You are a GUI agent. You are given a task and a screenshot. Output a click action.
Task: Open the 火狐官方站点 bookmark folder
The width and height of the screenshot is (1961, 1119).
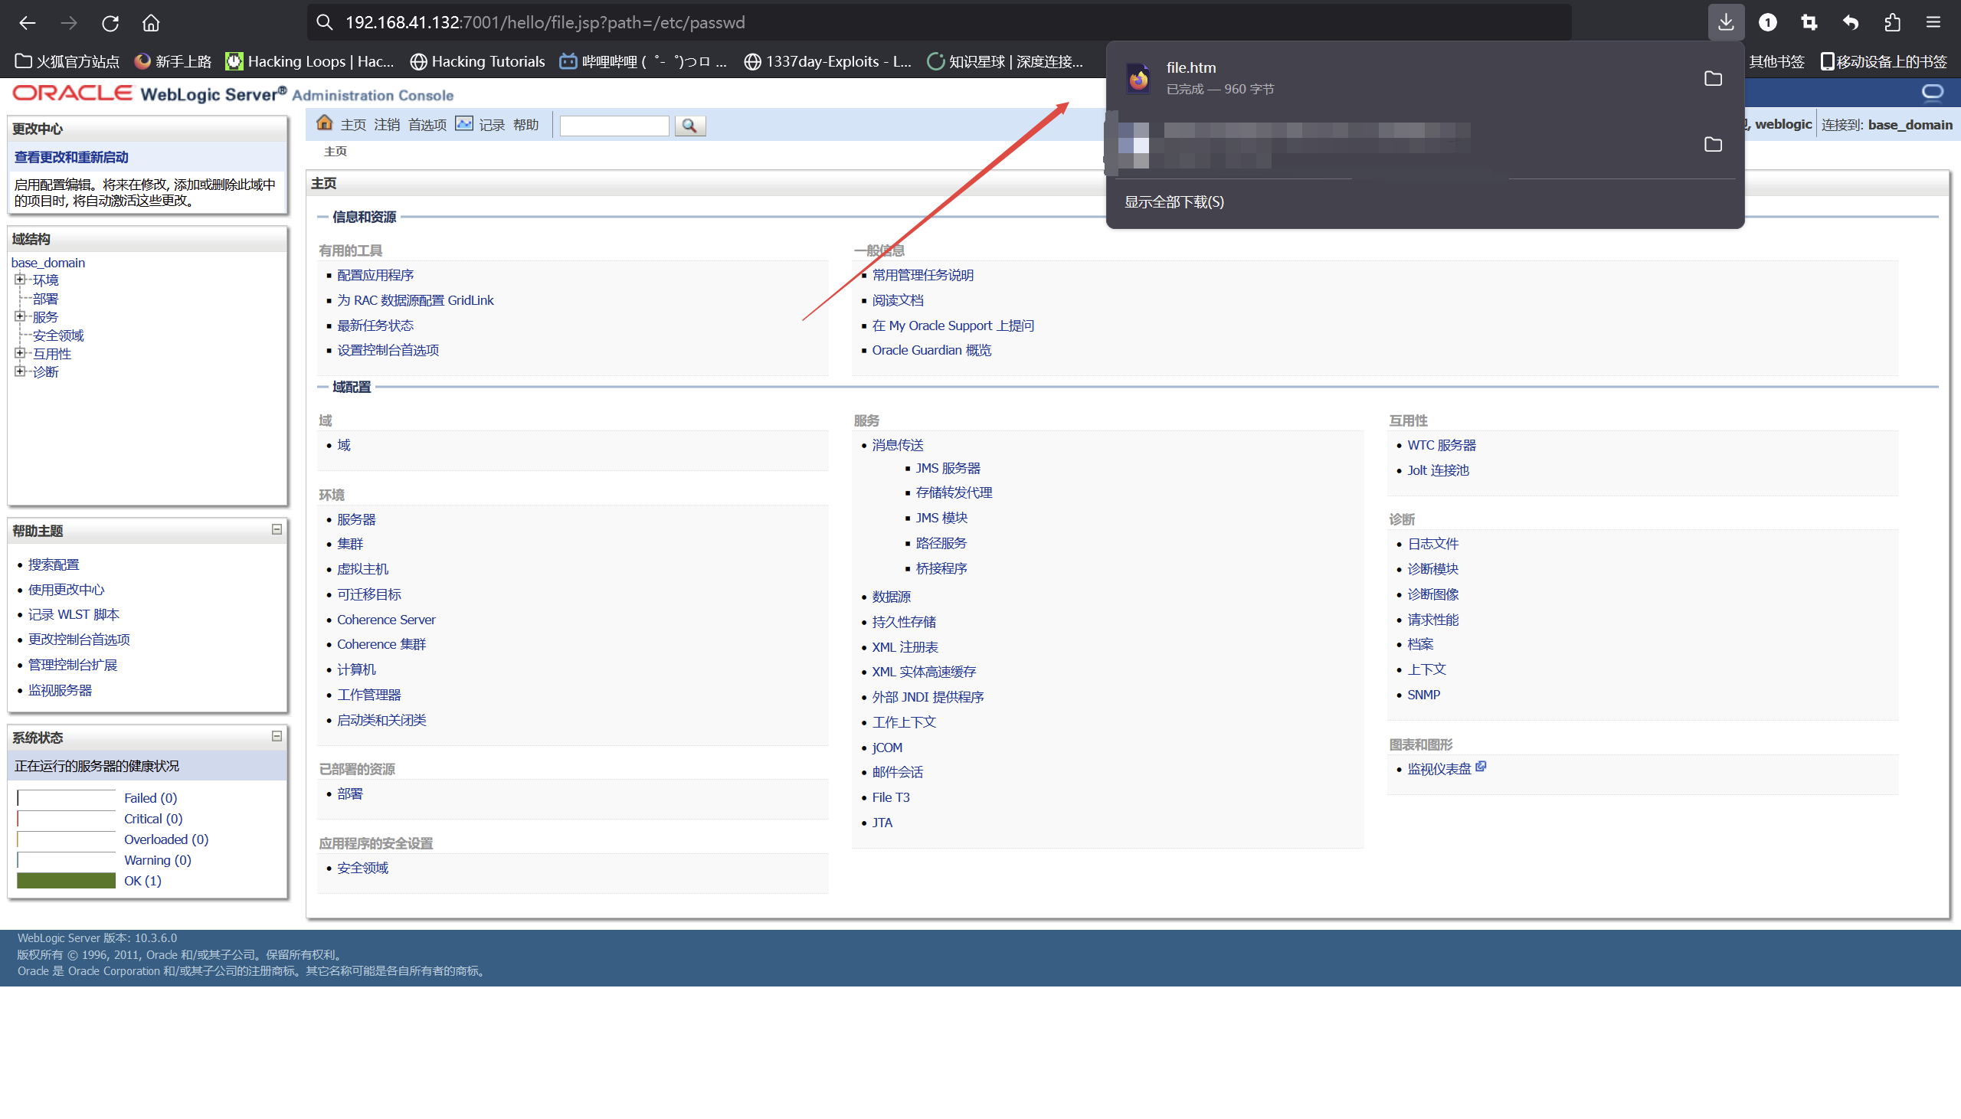coord(67,61)
